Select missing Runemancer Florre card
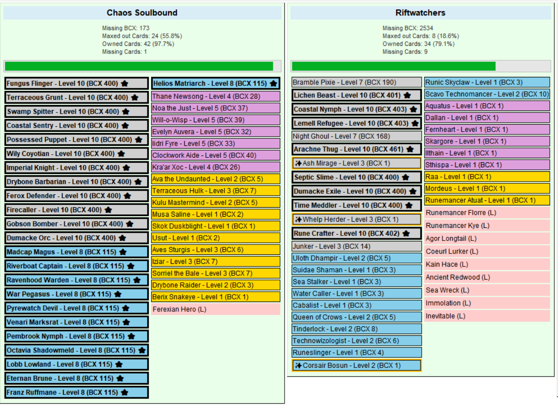The width and height of the screenshot is (558, 405). [487, 213]
